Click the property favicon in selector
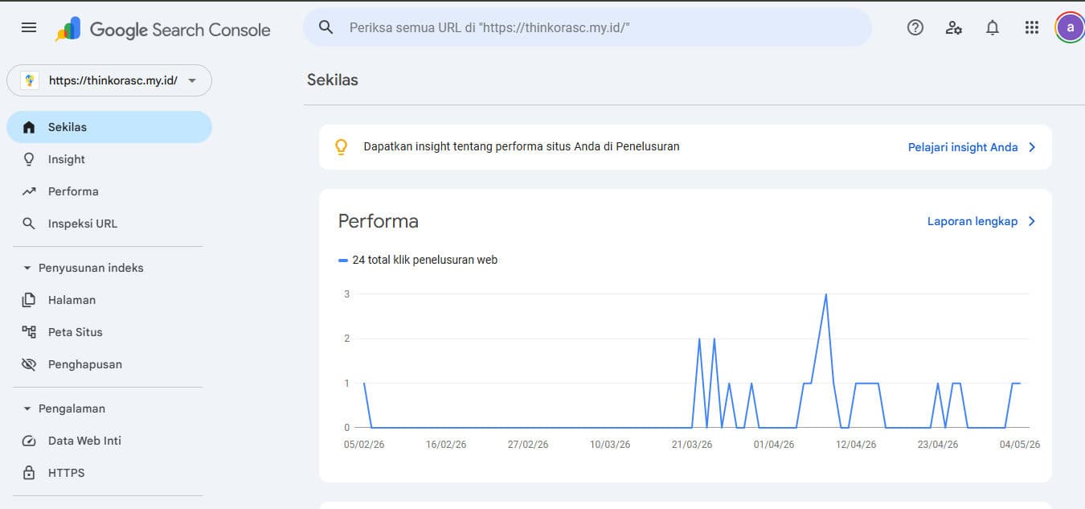This screenshot has width=1085, height=509. pos(30,80)
